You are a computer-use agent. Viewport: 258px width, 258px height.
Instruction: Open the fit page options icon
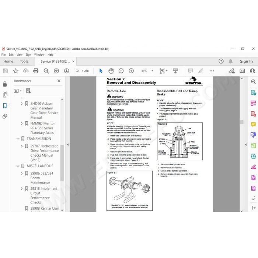[163, 71]
